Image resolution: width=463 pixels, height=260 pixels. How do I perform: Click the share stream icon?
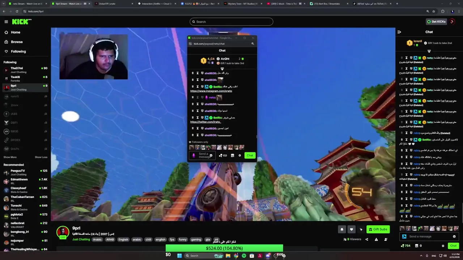367,239
